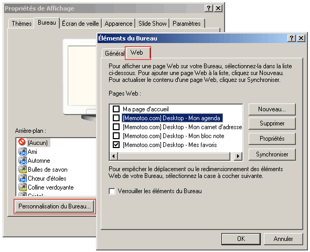Viewport: 310px width, 252px height.
Task: Click the help question mark in Éléments du Bureau
Action: click(x=292, y=38)
